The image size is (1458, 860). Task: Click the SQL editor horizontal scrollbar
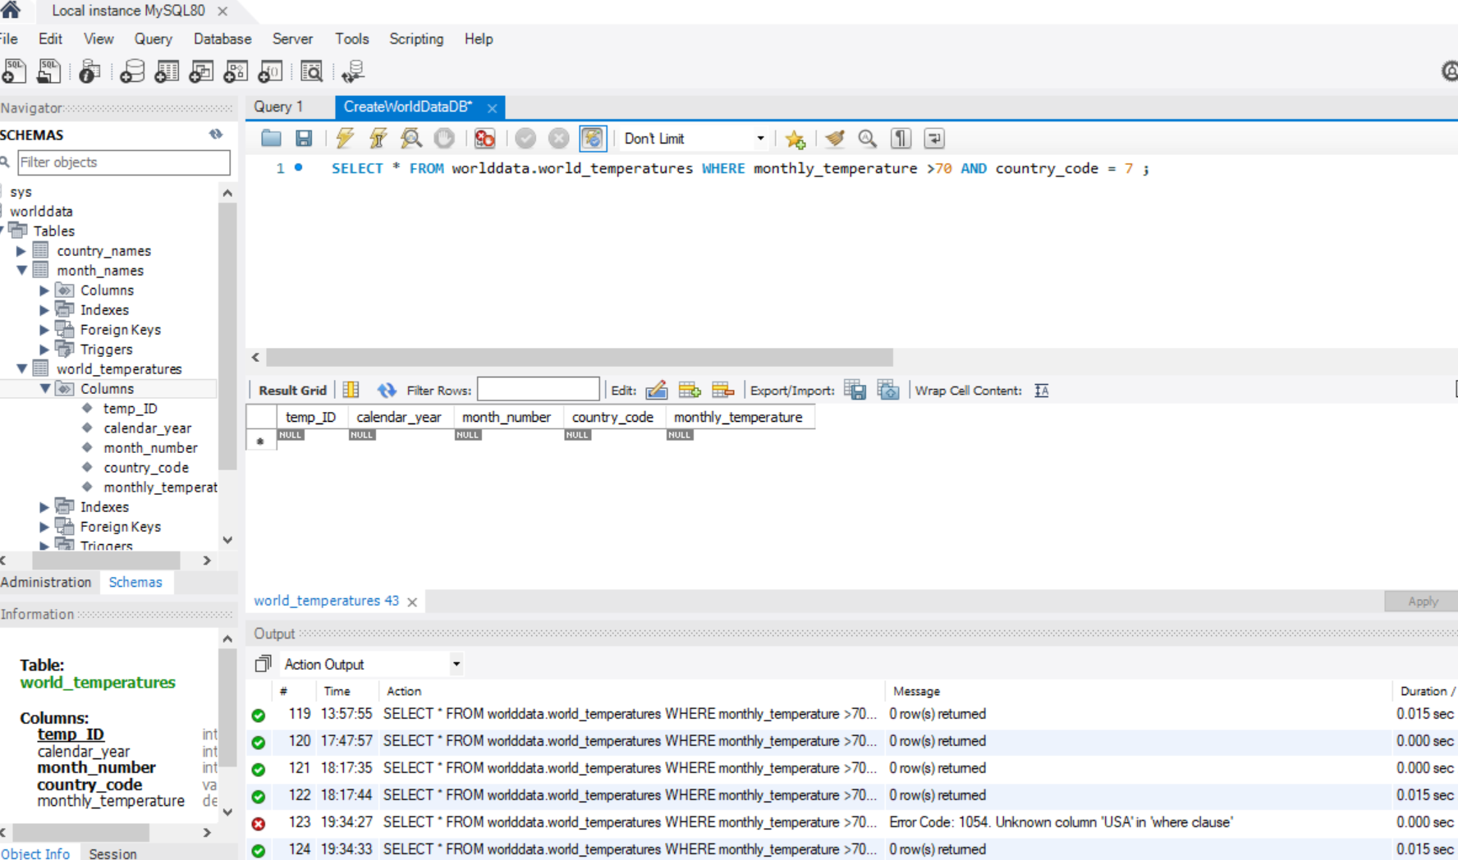pos(579,357)
